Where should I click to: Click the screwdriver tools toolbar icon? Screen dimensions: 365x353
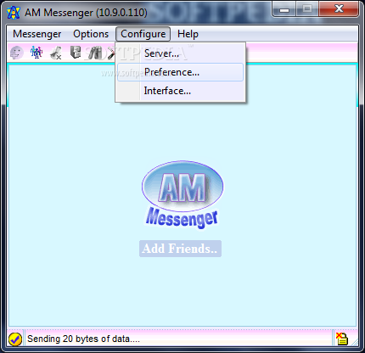pyautogui.click(x=111, y=53)
